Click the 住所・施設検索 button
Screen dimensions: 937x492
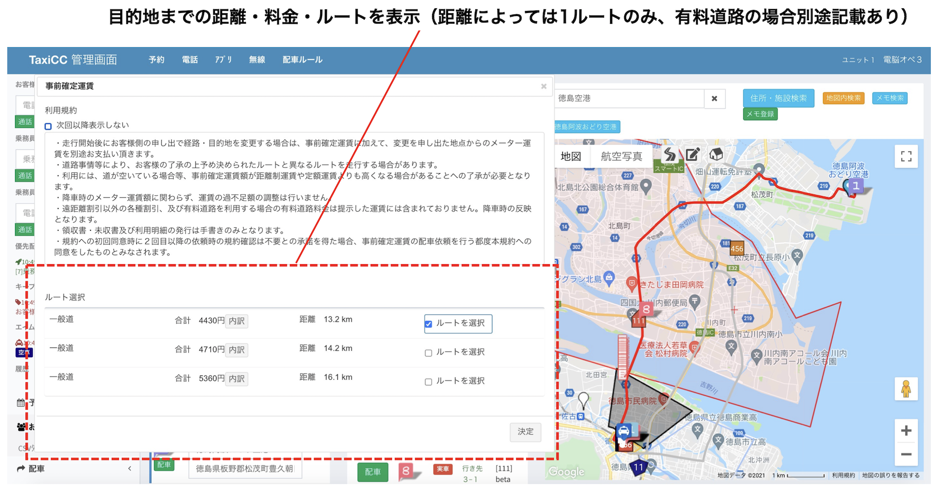778,98
